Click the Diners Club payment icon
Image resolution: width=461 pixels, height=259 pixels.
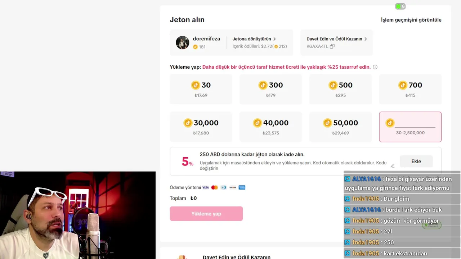tap(224, 187)
